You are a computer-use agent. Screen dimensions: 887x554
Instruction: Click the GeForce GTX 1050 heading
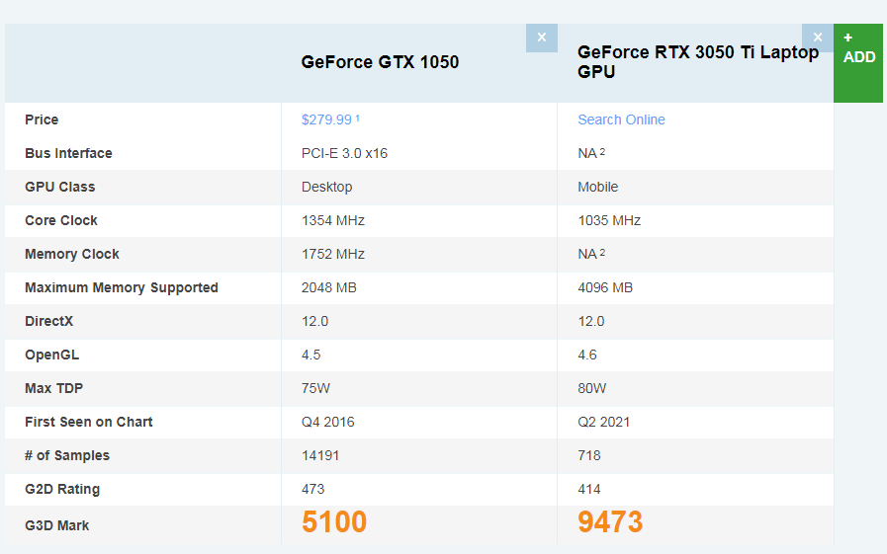(380, 62)
